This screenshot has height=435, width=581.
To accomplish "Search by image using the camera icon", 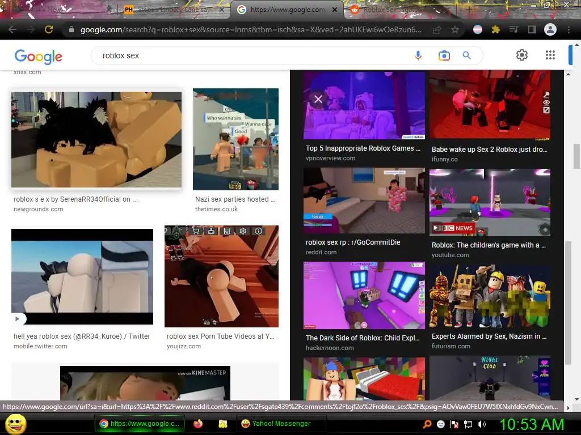I will pos(444,56).
